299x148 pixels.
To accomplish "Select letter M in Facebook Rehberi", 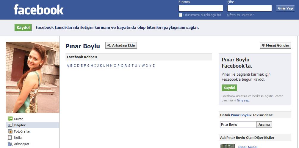I will click(x=107, y=66).
